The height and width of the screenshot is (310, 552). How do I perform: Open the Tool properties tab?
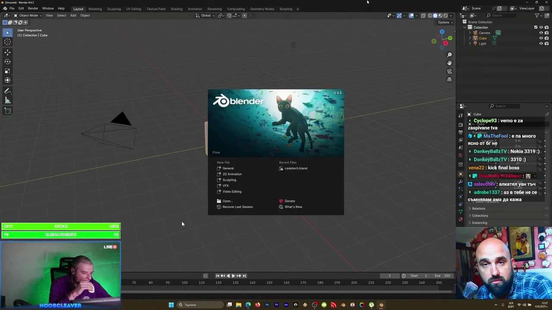point(461,115)
